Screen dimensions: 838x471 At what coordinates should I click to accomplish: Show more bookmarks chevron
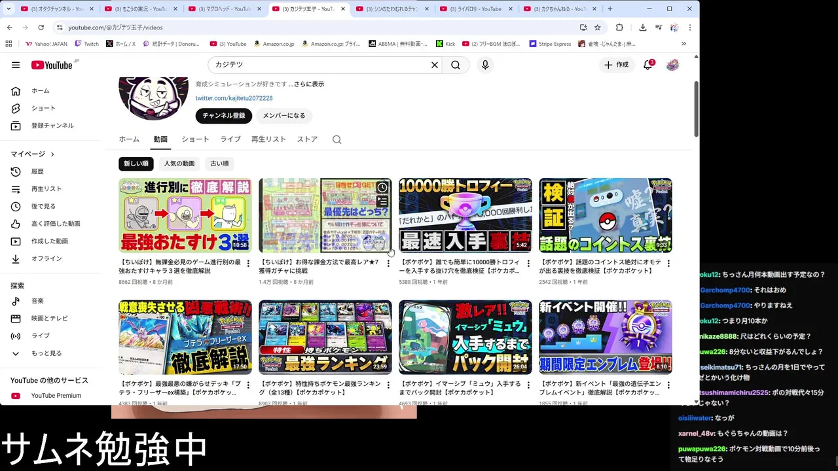(x=683, y=44)
